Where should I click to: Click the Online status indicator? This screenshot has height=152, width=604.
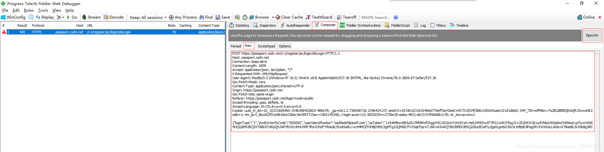point(586,17)
